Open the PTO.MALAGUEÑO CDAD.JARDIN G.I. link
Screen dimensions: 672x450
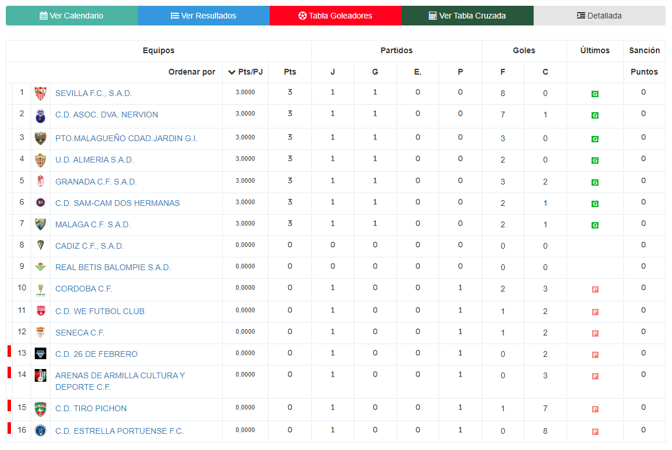(x=126, y=138)
